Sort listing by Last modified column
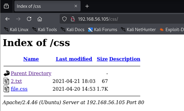 (x=74, y=59)
